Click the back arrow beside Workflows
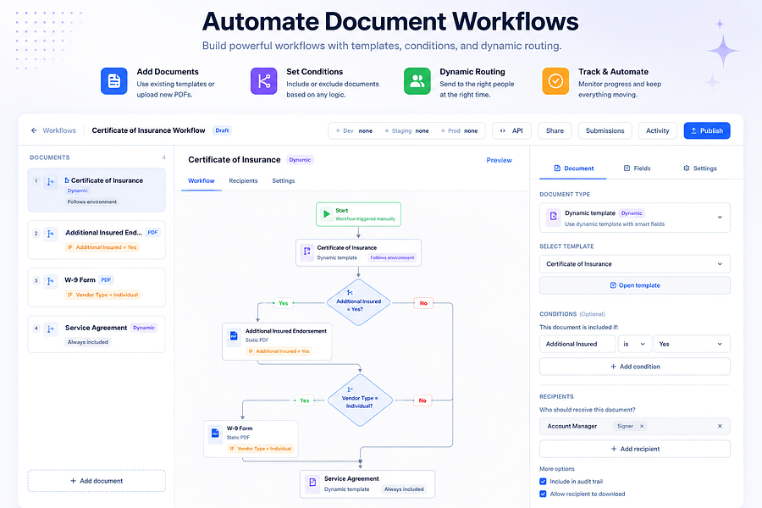Image resolution: width=762 pixels, height=508 pixels. pos(34,130)
